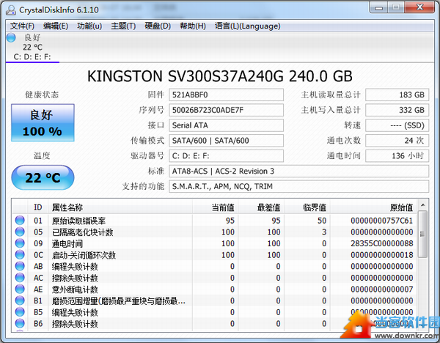Click the blue disk status orb above 良好
440x343 pixels.
point(11,37)
